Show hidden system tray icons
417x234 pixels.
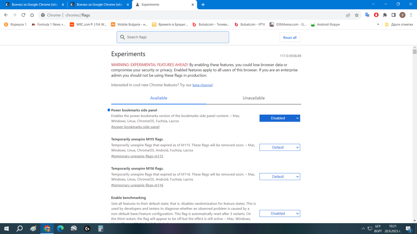363,228
